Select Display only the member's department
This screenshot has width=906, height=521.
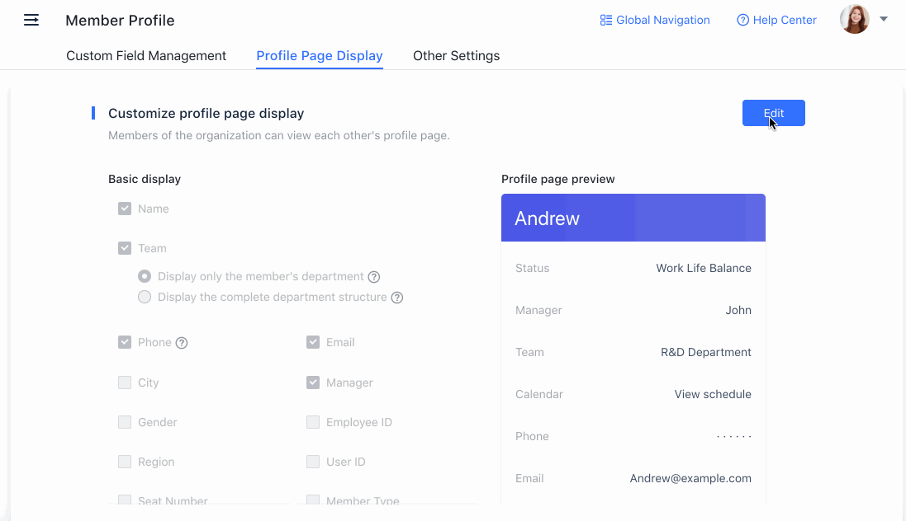(x=145, y=276)
